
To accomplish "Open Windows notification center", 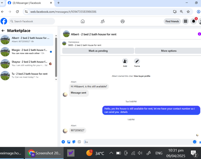I will coord(194,153).
